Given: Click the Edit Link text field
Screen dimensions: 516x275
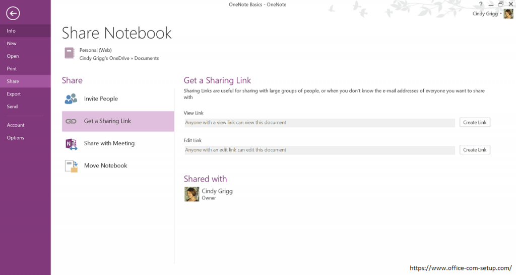Looking at the screenshot, I should tap(319, 150).
